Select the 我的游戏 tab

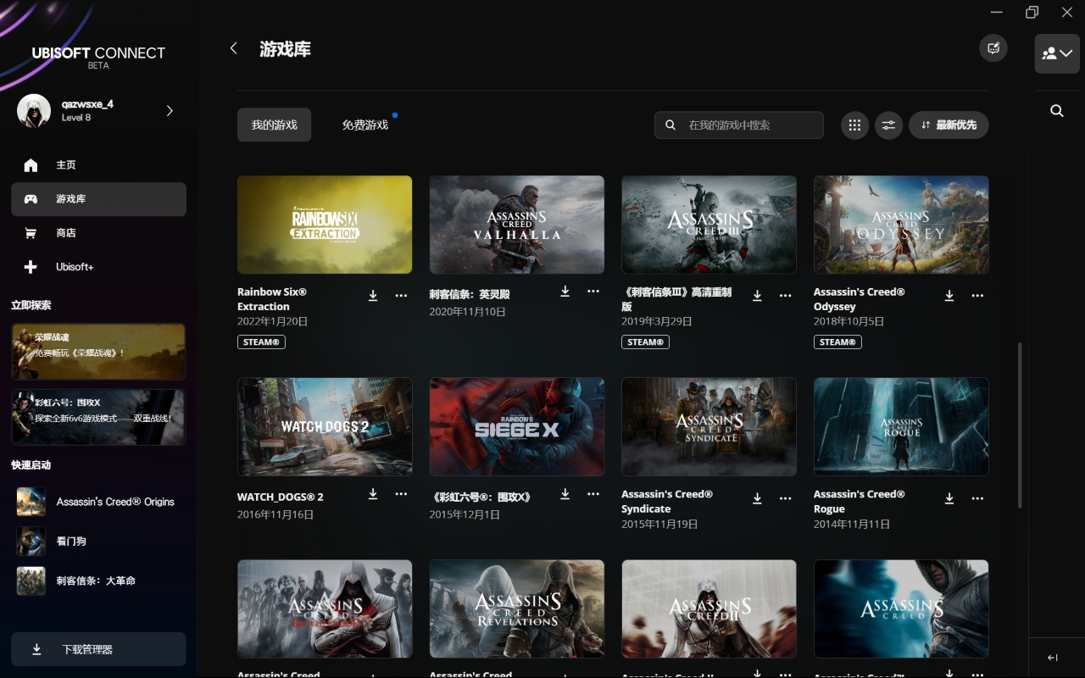pyautogui.click(x=274, y=125)
